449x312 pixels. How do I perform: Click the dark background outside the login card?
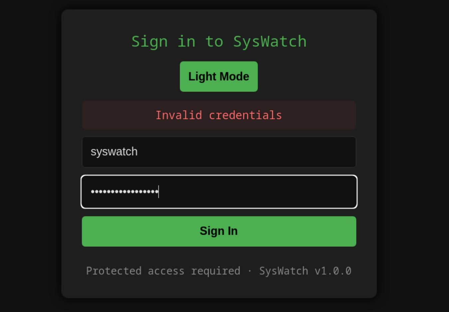(30, 166)
